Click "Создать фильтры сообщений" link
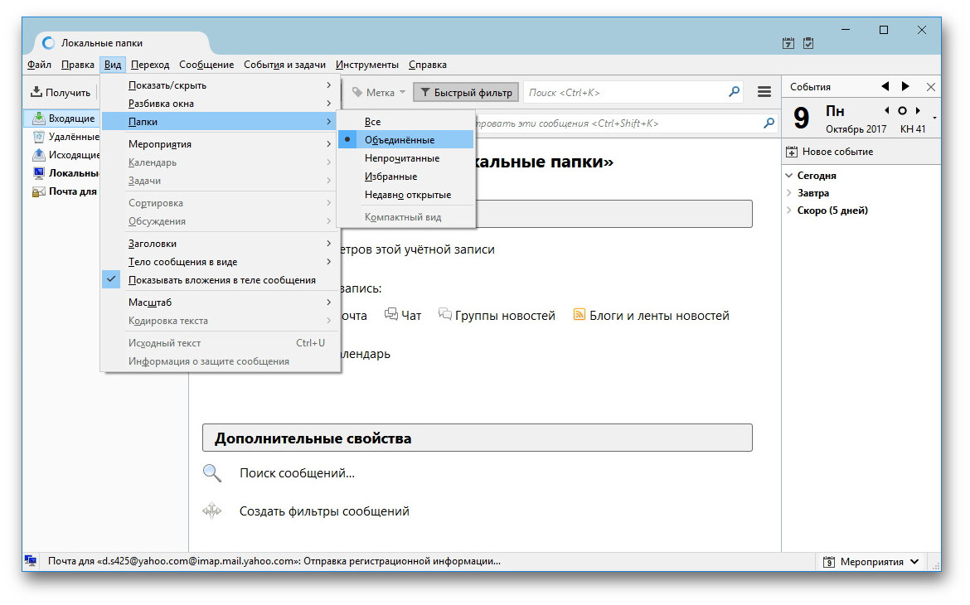 tap(324, 511)
